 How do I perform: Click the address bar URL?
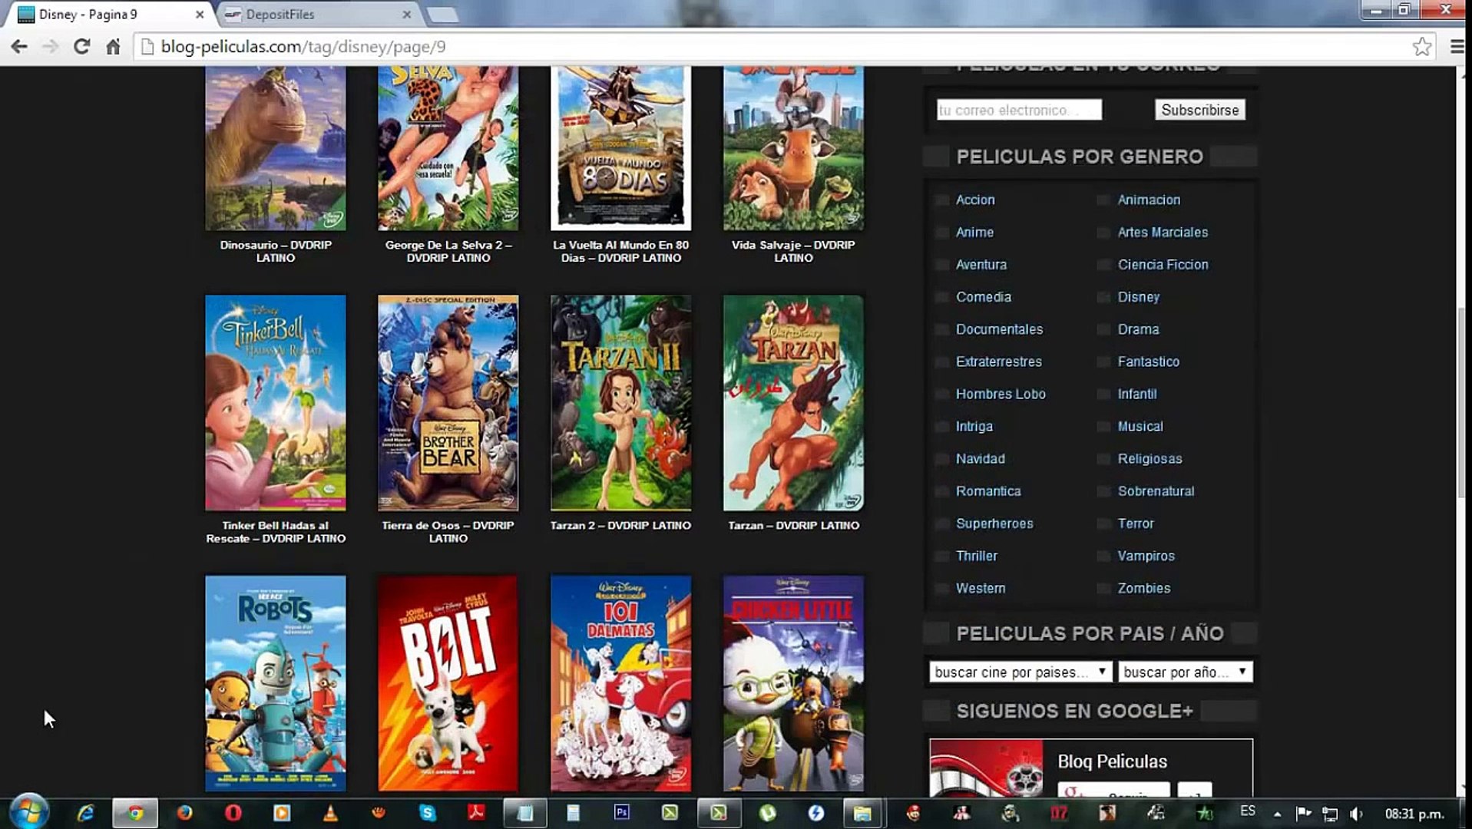click(303, 47)
